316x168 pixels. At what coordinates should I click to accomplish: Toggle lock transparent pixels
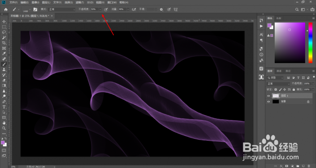point(276,89)
